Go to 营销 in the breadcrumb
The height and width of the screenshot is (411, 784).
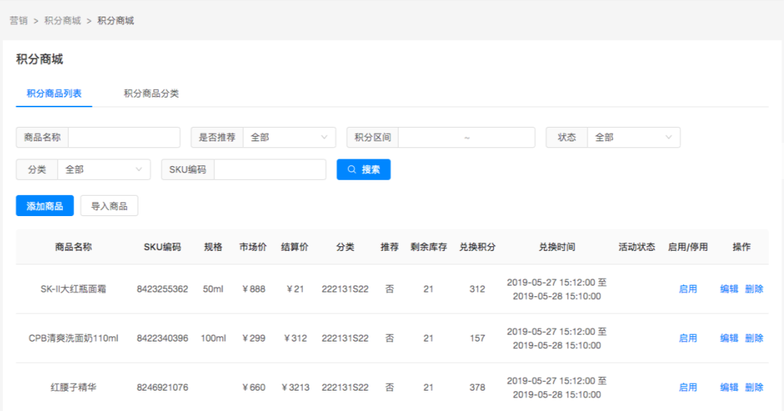pos(19,20)
